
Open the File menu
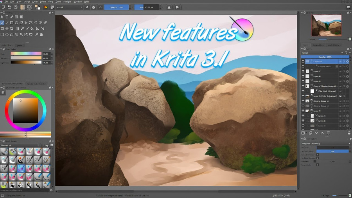click(x=6, y=2)
